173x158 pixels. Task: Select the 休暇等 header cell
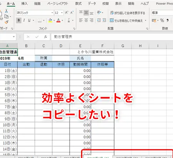(103, 64)
